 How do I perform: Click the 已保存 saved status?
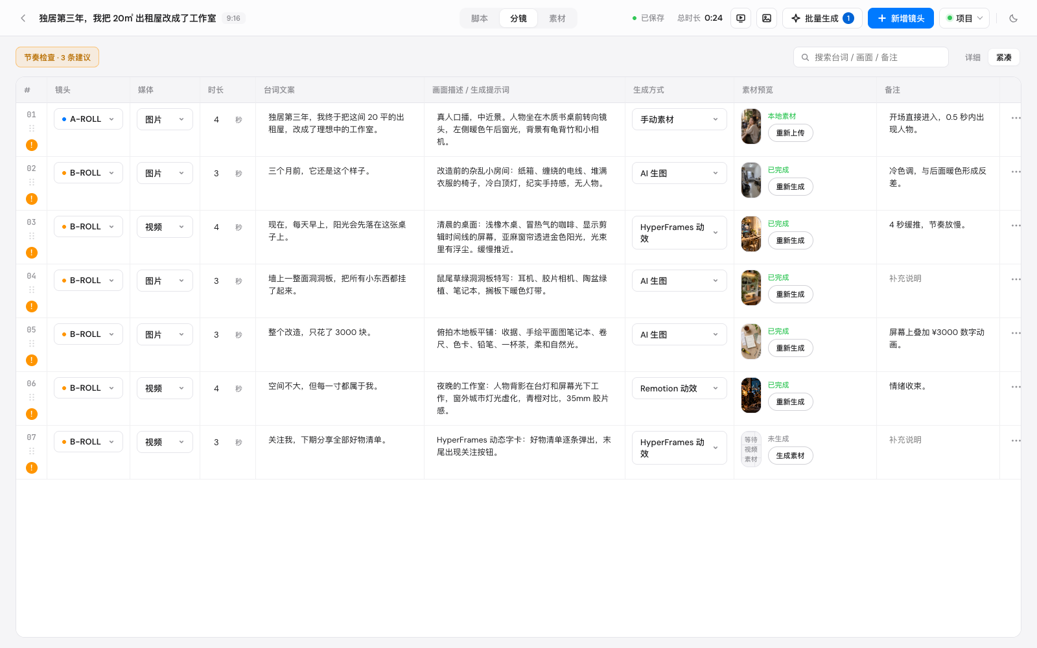click(x=648, y=18)
